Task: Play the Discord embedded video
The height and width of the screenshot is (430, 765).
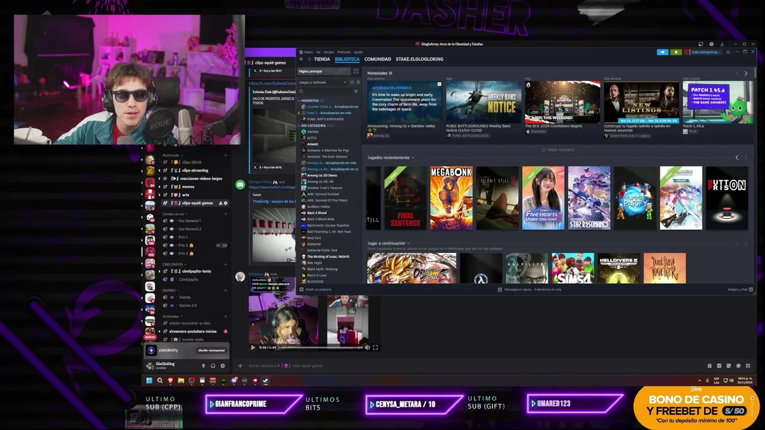Action: (x=252, y=347)
